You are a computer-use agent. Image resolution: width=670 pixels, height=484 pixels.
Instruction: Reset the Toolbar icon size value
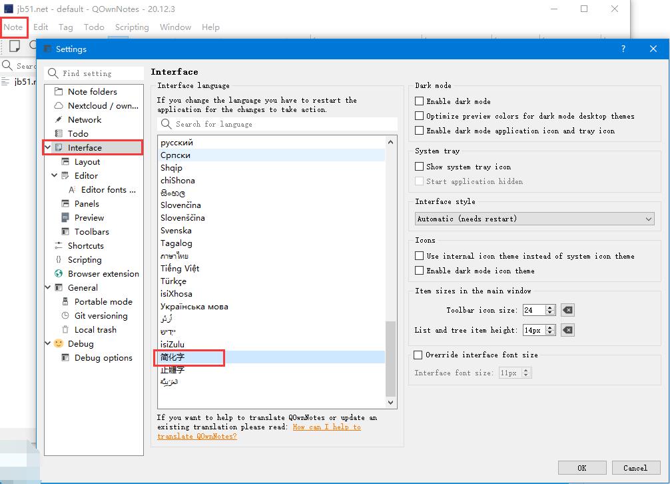pyautogui.click(x=567, y=310)
